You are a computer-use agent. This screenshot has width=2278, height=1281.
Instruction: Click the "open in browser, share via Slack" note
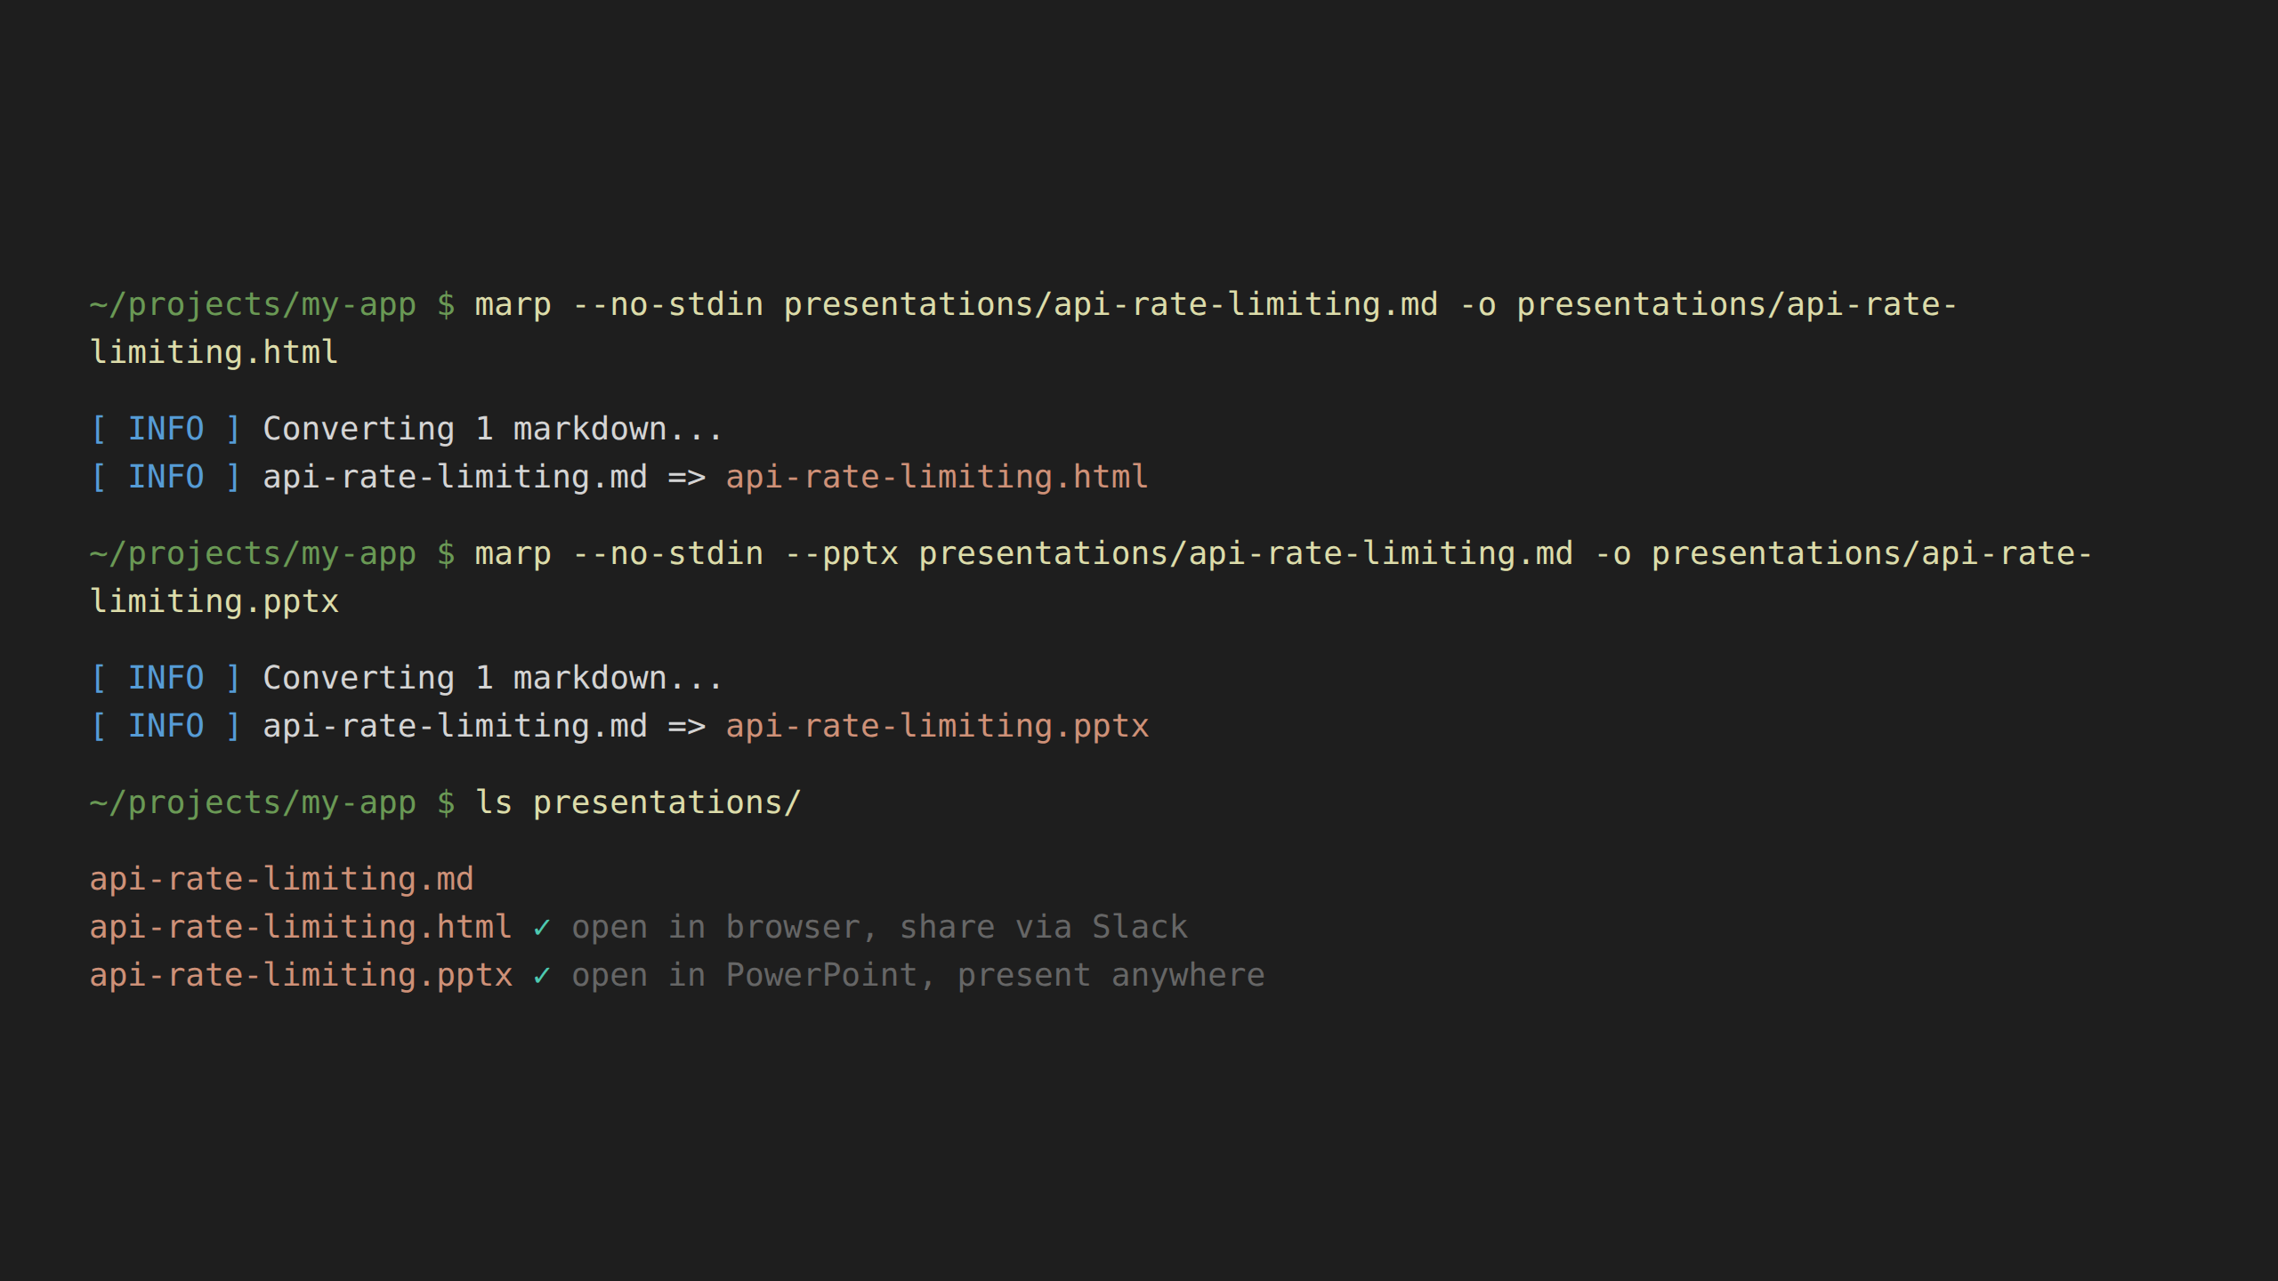[879, 928]
